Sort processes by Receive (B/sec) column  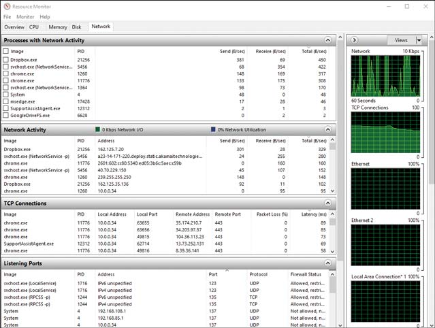270,51
